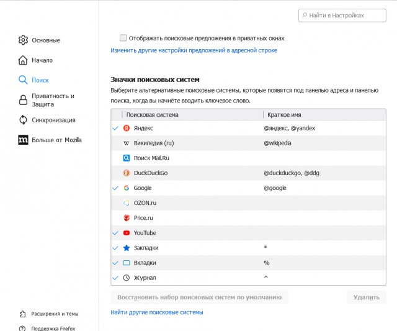Click the magnifier icon for Поиск
The width and height of the screenshot is (397, 331).
pyautogui.click(x=23, y=80)
